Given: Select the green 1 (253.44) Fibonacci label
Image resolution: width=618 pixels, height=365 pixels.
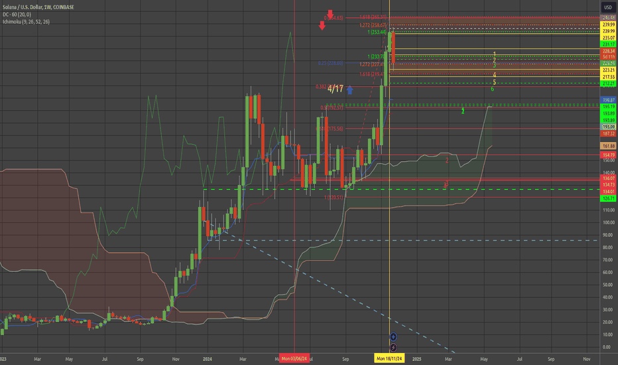Looking at the screenshot, I should tap(377, 32).
